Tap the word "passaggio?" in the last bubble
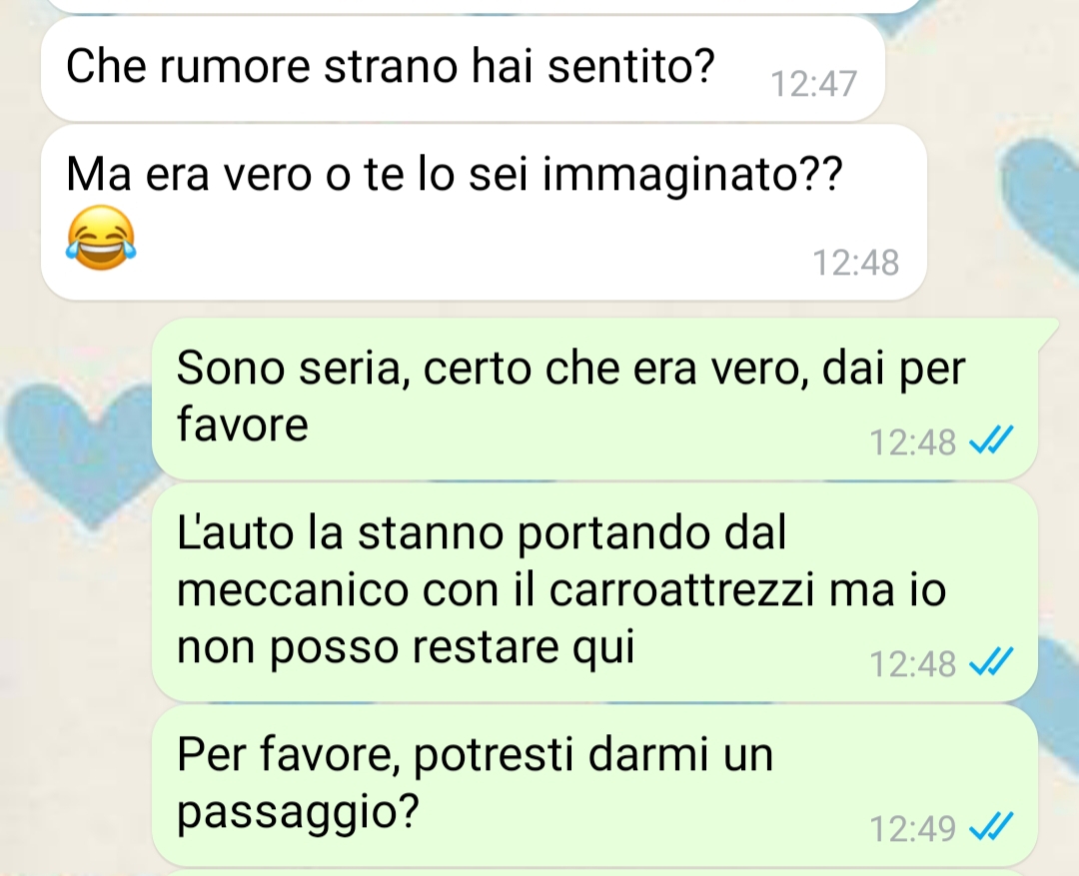The height and width of the screenshot is (876, 1079). pos(298,813)
